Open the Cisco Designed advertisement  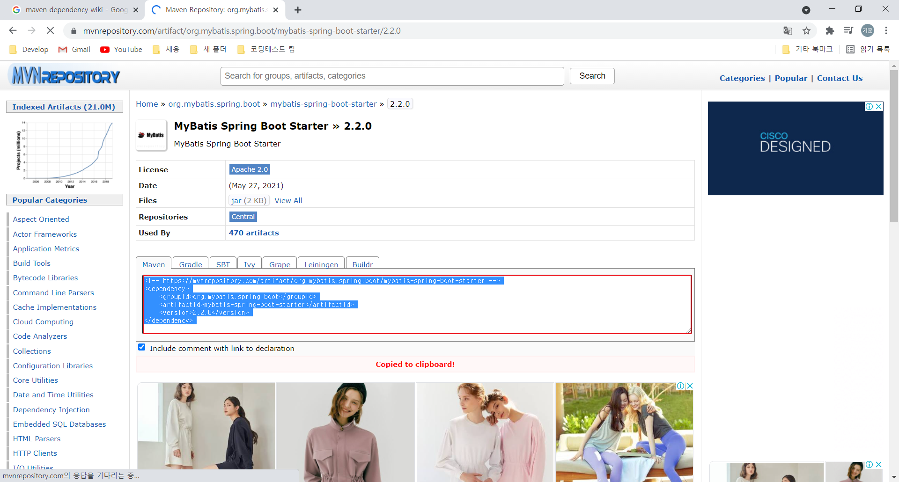(x=796, y=148)
